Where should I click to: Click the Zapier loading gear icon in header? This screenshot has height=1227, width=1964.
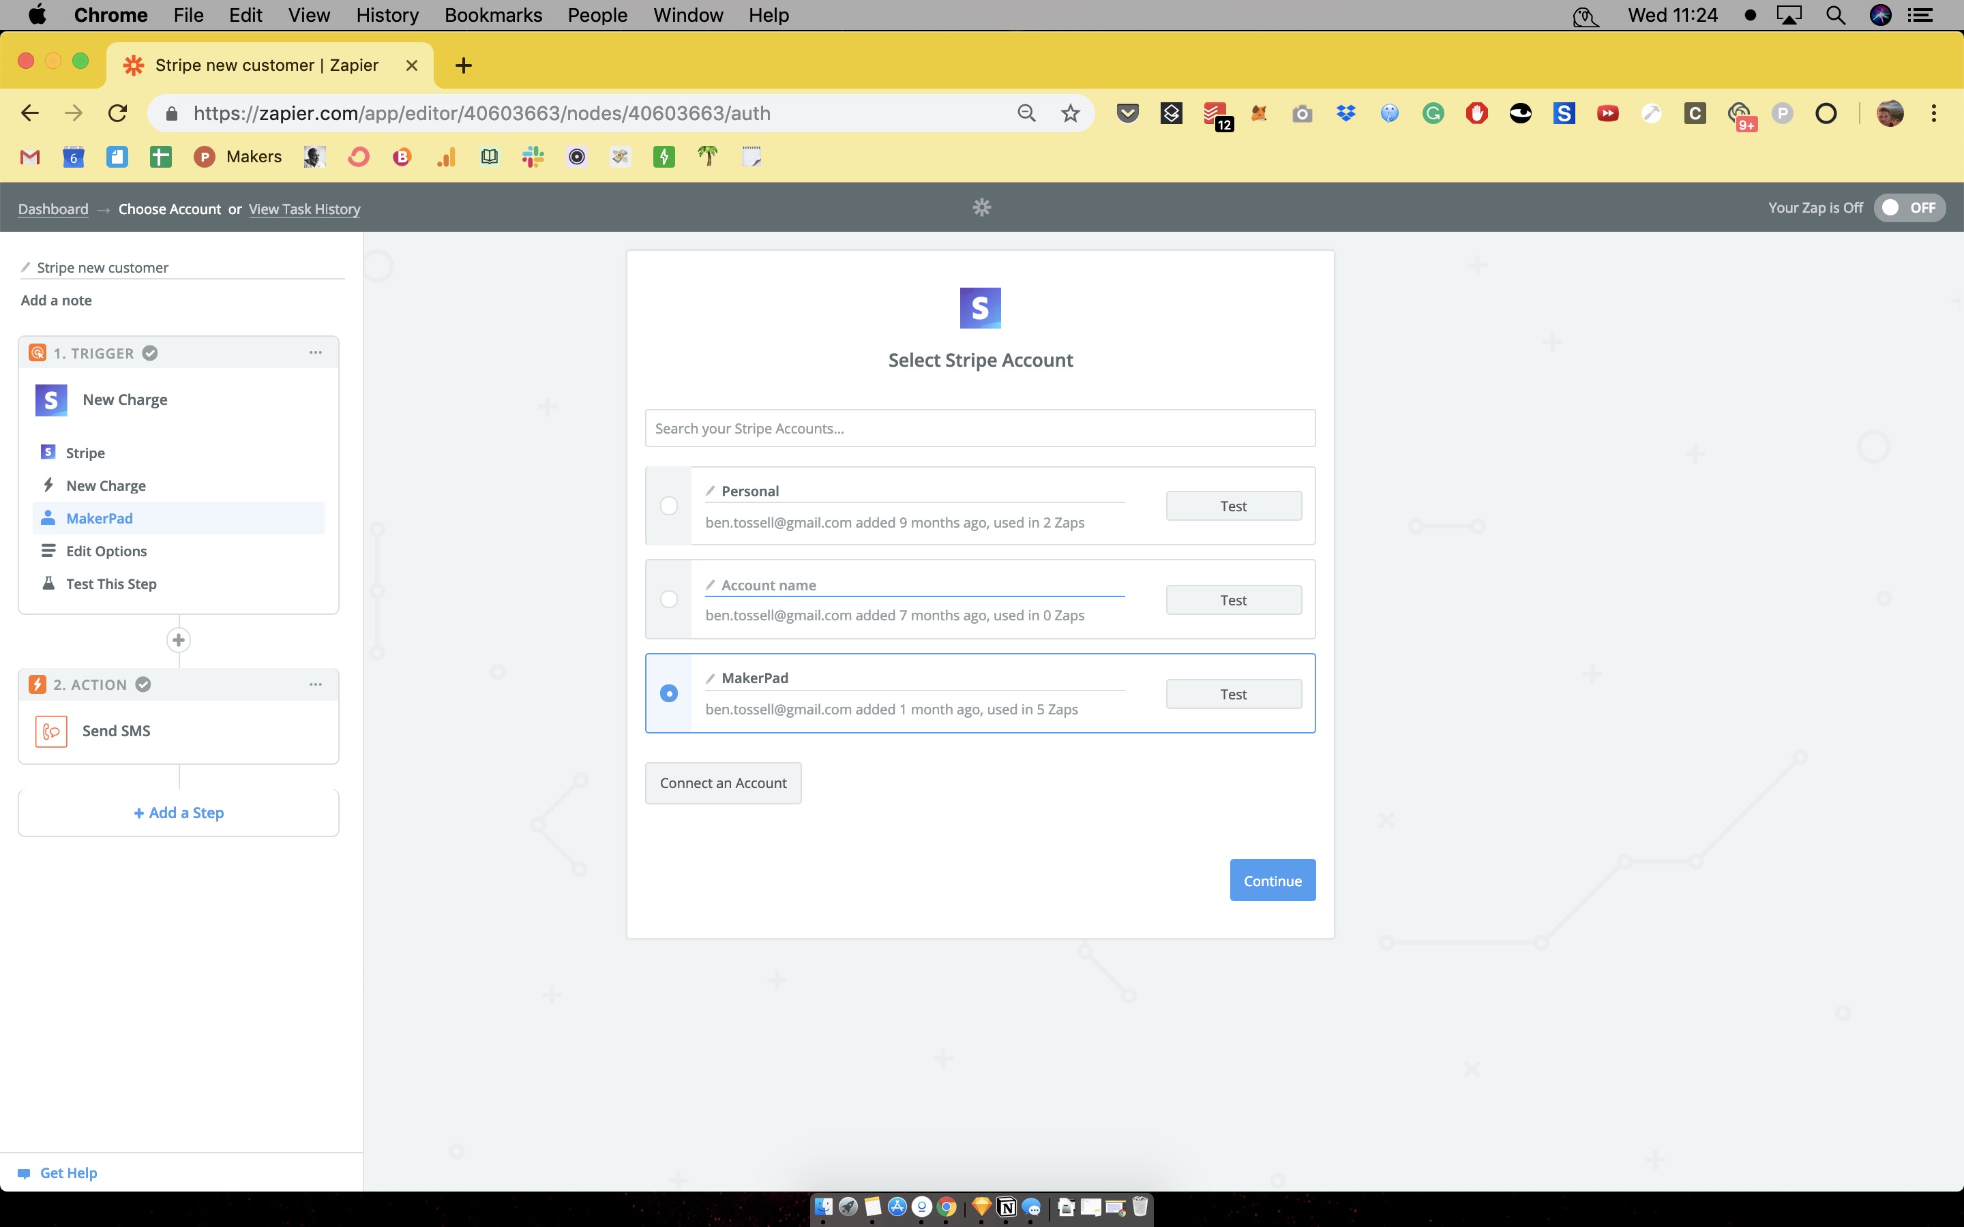click(982, 208)
